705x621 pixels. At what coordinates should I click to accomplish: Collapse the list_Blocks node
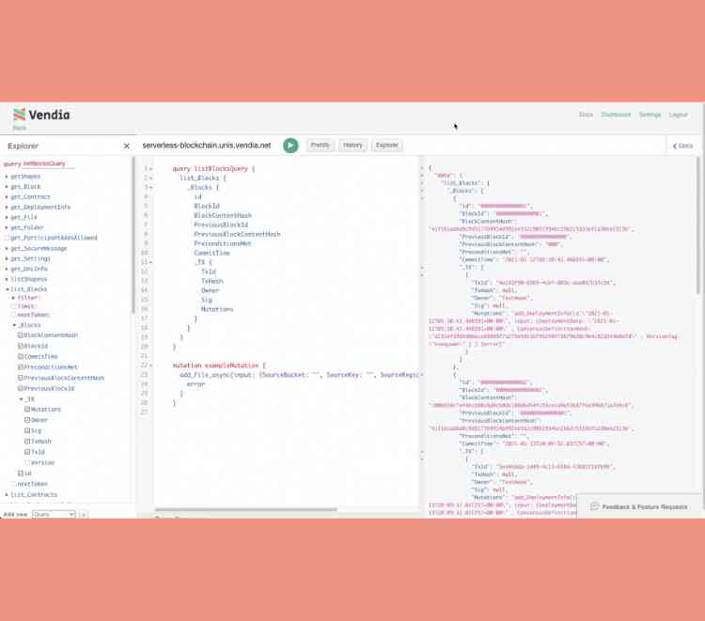[x=8, y=289]
